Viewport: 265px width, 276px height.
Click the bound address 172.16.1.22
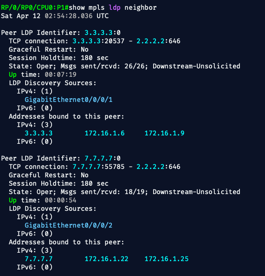107,259
